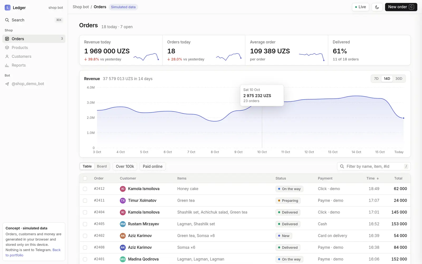
Task: Click the Filter by name, item, #id field
Action: [x=374, y=166]
